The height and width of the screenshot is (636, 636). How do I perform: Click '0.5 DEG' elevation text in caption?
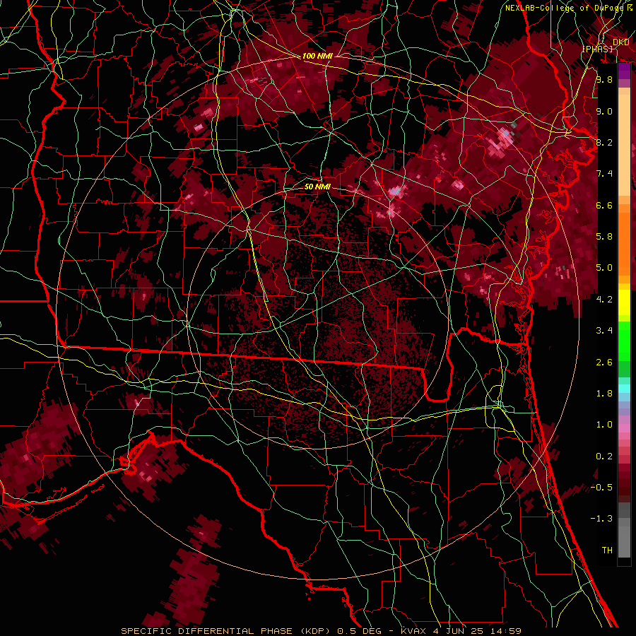pyautogui.click(x=358, y=631)
